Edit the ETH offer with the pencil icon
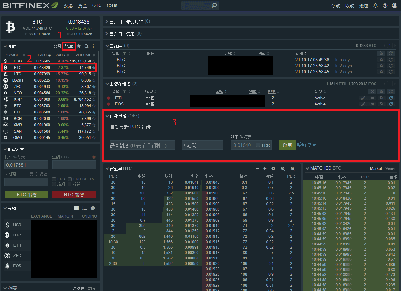The height and width of the screenshot is (291, 401). tap(363, 98)
